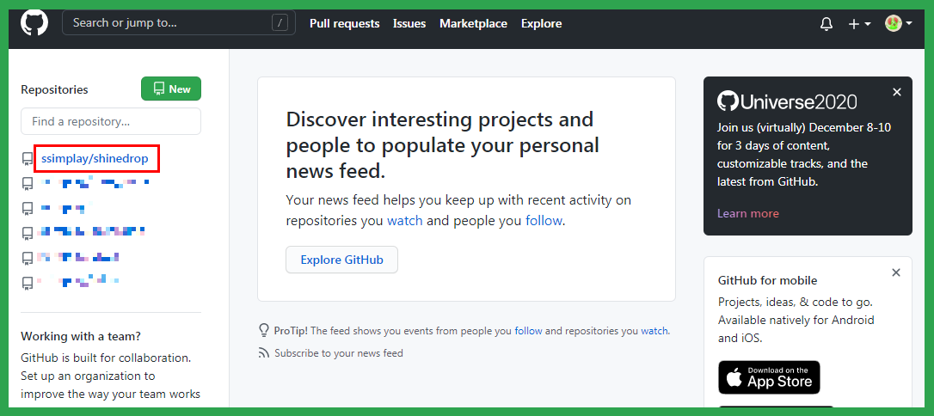Click the Find a repository field
The height and width of the screenshot is (416, 934).
(111, 121)
